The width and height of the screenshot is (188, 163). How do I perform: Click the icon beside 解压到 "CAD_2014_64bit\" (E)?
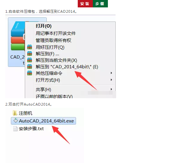coord(30,67)
